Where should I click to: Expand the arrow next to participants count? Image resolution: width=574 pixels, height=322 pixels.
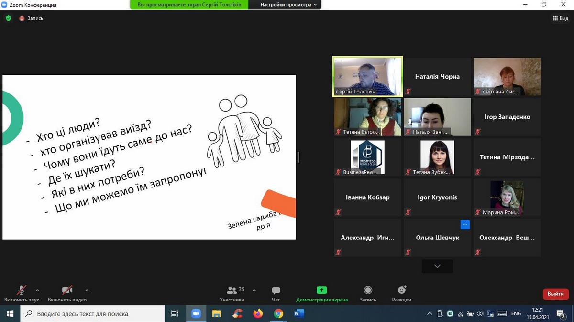tap(254, 290)
